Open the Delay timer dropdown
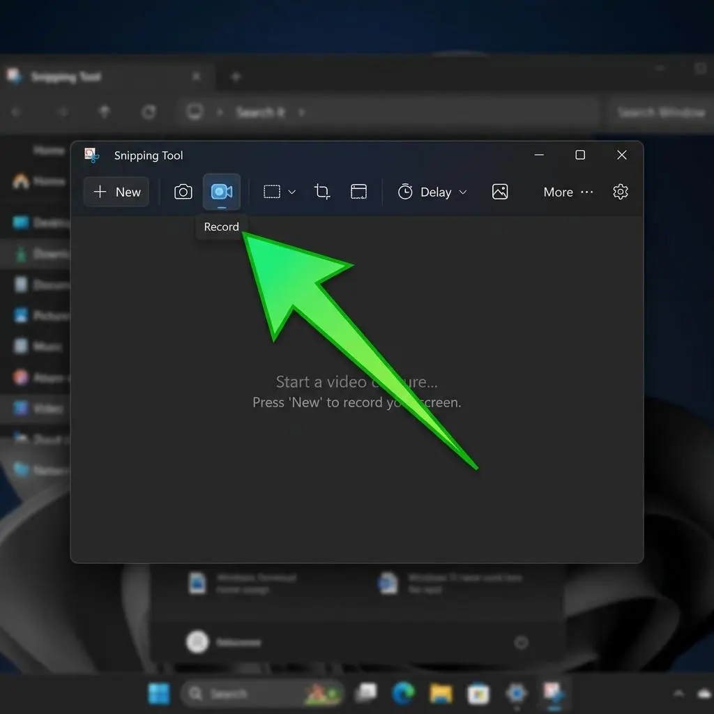 coord(432,192)
